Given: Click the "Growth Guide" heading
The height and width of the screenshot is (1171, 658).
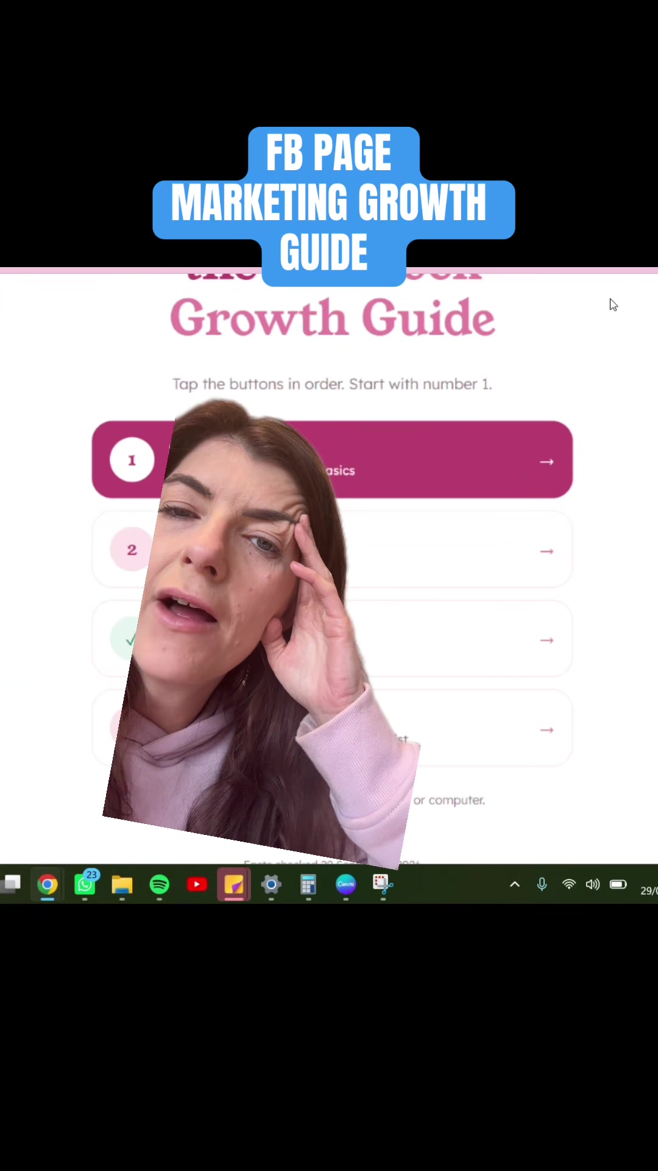Looking at the screenshot, I should (332, 317).
